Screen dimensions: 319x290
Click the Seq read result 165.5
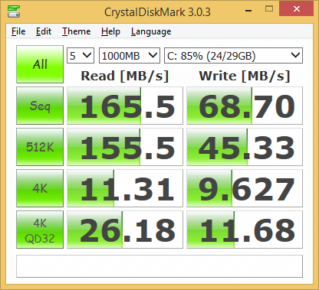(x=125, y=106)
